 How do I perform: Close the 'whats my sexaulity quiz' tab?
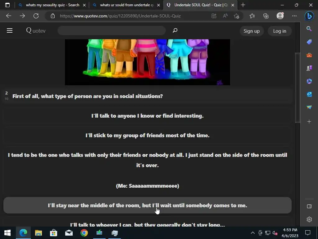click(84, 5)
